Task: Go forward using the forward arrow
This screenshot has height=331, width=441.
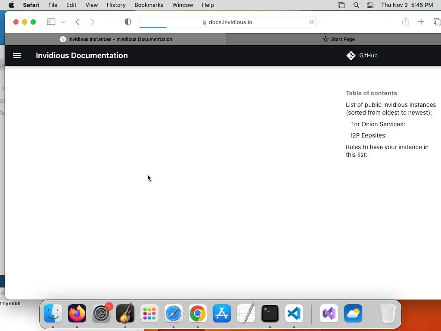Action: pyautogui.click(x=92, y=22)
